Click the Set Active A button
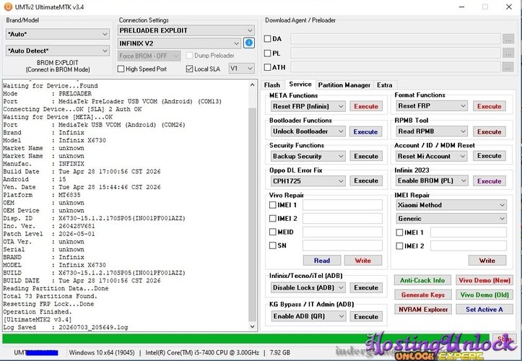 click(484, 310)
